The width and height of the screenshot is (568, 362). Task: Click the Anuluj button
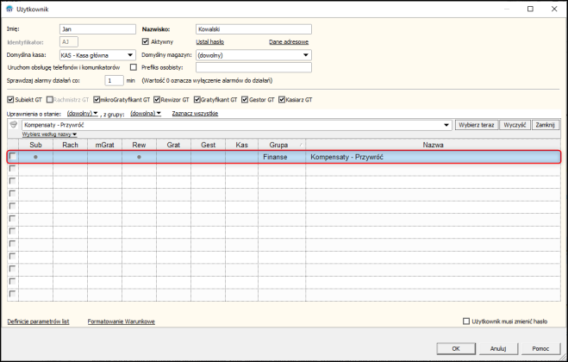[x=498, y=348]
